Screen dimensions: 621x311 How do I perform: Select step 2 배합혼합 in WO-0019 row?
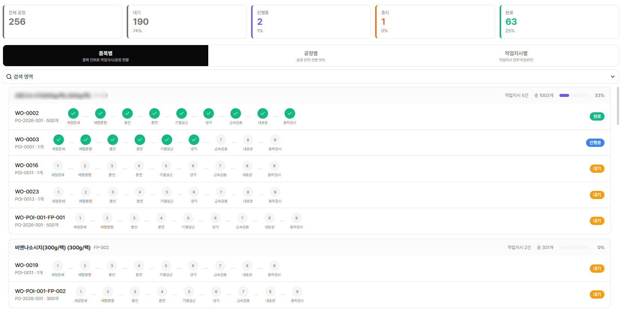(x=85, y=266)
